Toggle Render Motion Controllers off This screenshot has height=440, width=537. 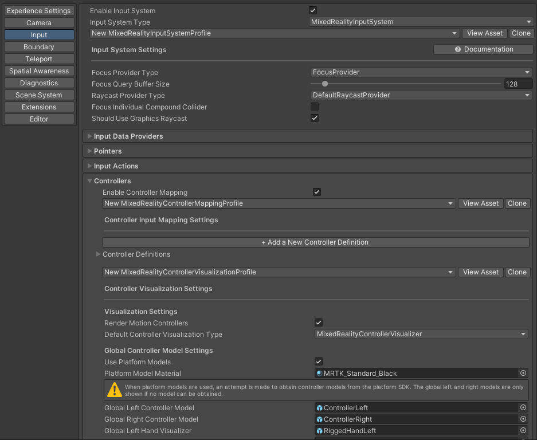click(318, 323)
